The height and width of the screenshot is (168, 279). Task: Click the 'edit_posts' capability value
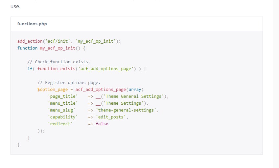tap(111, 117)
